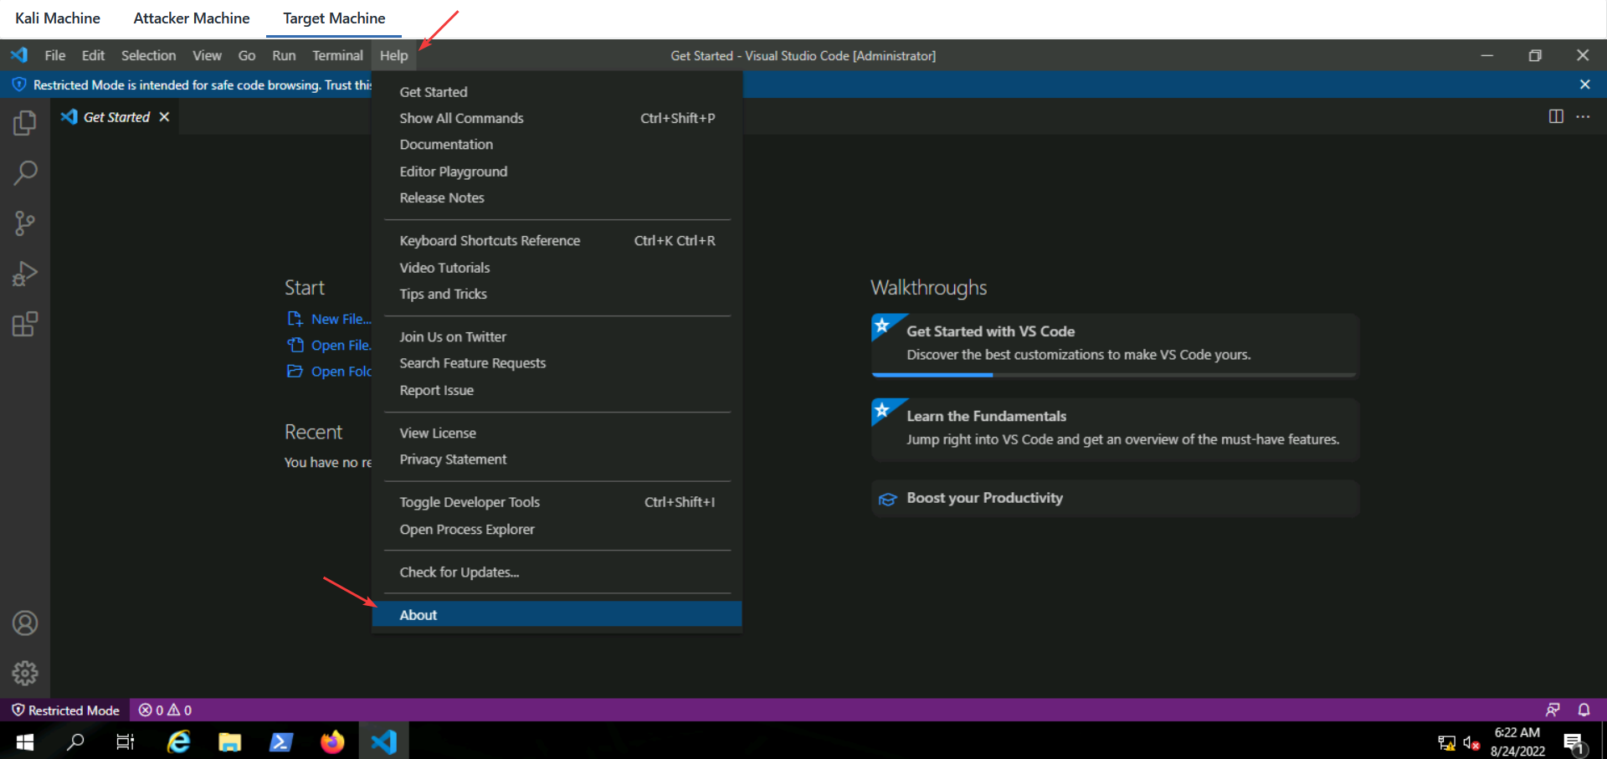Click the shield icon in Restricted Mode banner
The width and height of the screenshot is (1607, 759).
tap(19, 85)
